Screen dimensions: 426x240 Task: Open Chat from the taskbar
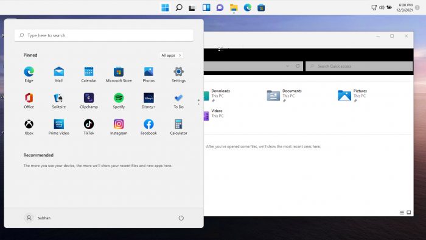(x=220, y=7)
